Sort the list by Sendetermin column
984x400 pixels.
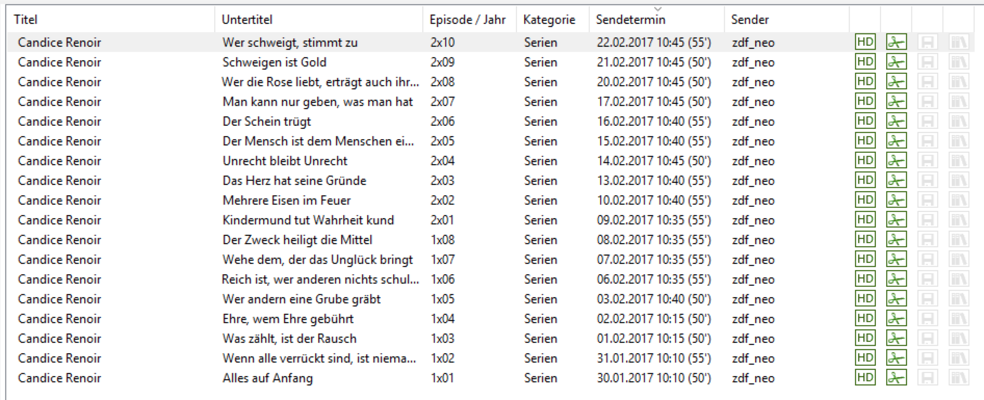pyautogui.click(x=630, y=20)
